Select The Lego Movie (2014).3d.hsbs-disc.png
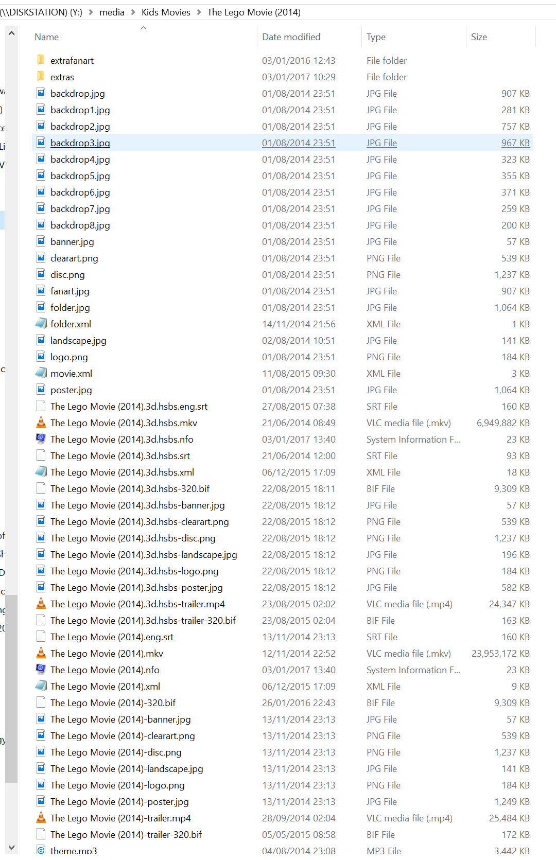Image resolution: width=556 pixels, height=860 pixels. 133,538
